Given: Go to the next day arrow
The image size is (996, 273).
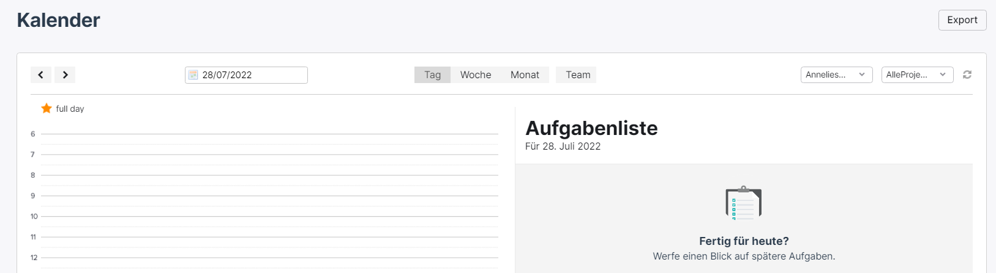Looking at the screenshot, I should point(65,75).
